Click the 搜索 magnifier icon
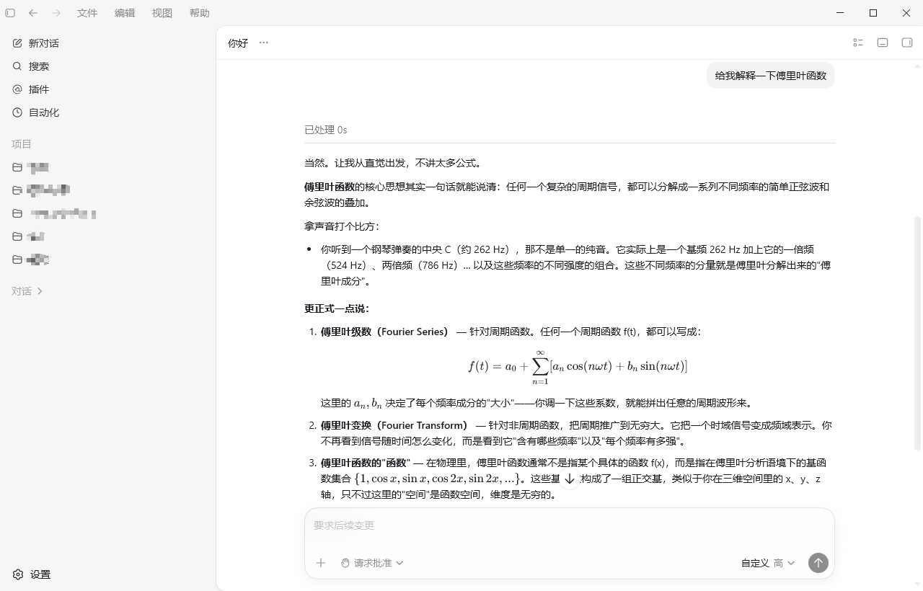This screenshot has height=591, width=923. pyautogui.click(x=17, y=66)
